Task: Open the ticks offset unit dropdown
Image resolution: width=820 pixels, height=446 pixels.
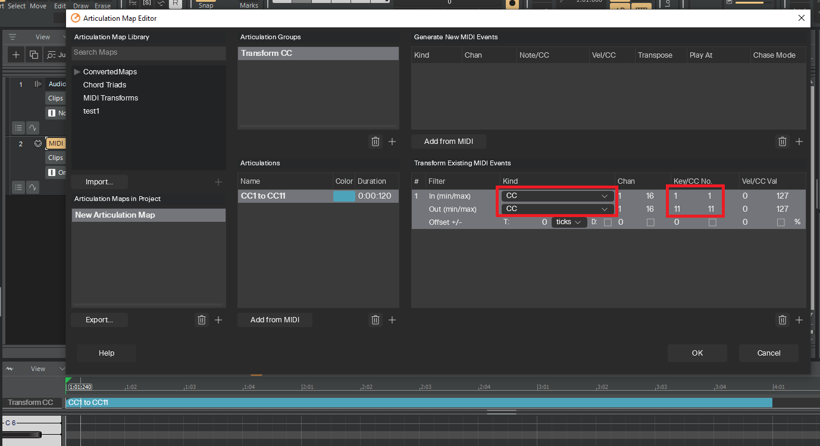Action: pos(569,222)
